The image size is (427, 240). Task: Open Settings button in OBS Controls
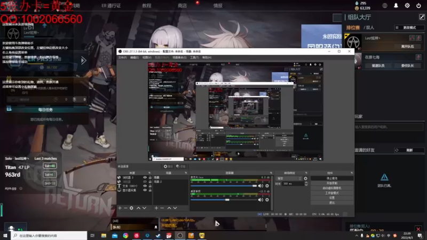click(332, 198)
